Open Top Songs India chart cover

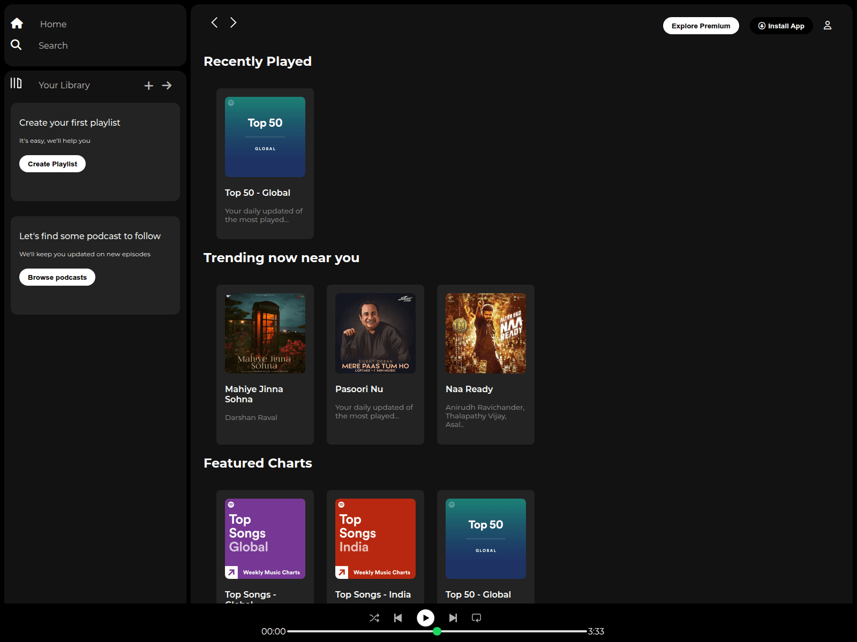[x=375, y=539]
